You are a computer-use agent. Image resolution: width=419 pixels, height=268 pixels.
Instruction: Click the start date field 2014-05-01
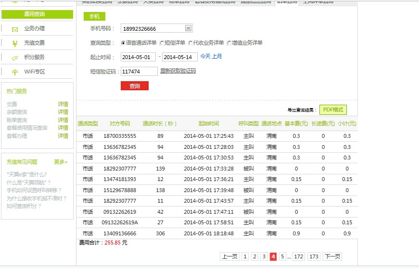pos(138,57)
